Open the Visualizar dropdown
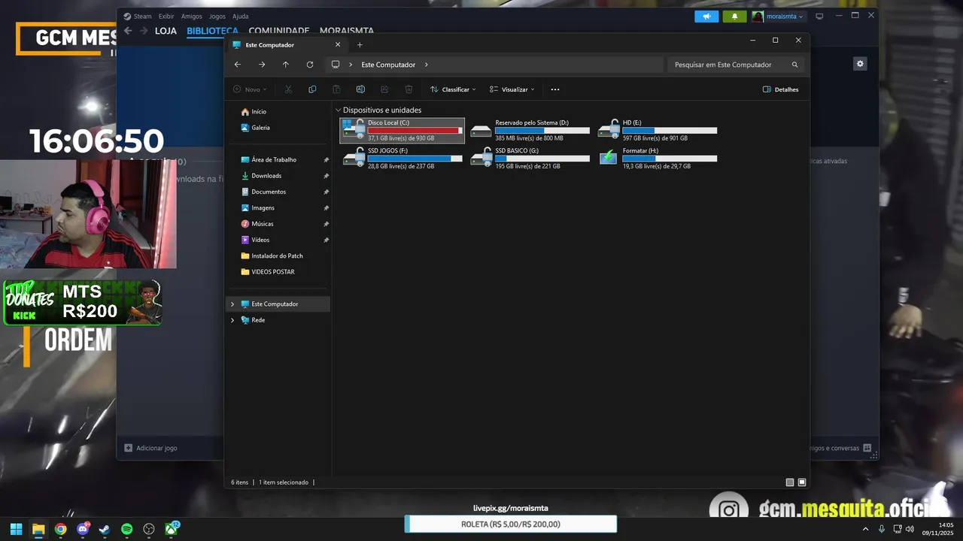 tap(512, 89)
